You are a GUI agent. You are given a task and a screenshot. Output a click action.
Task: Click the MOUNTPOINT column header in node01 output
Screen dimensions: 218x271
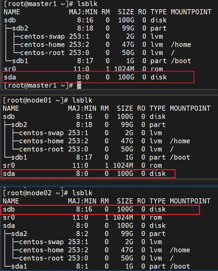(190, 108)
